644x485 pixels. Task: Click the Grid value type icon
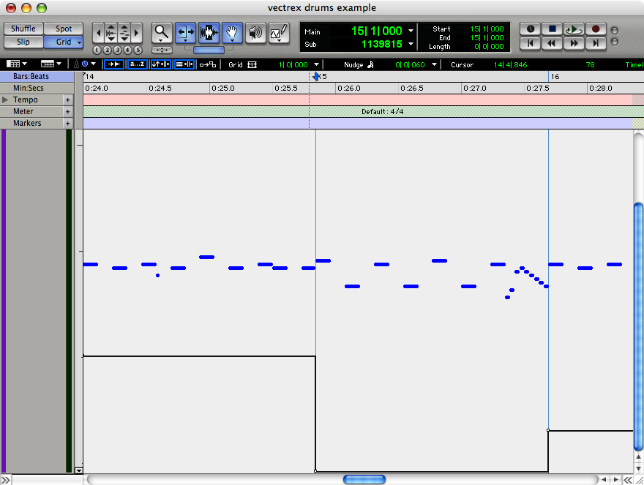pos(252,64)
